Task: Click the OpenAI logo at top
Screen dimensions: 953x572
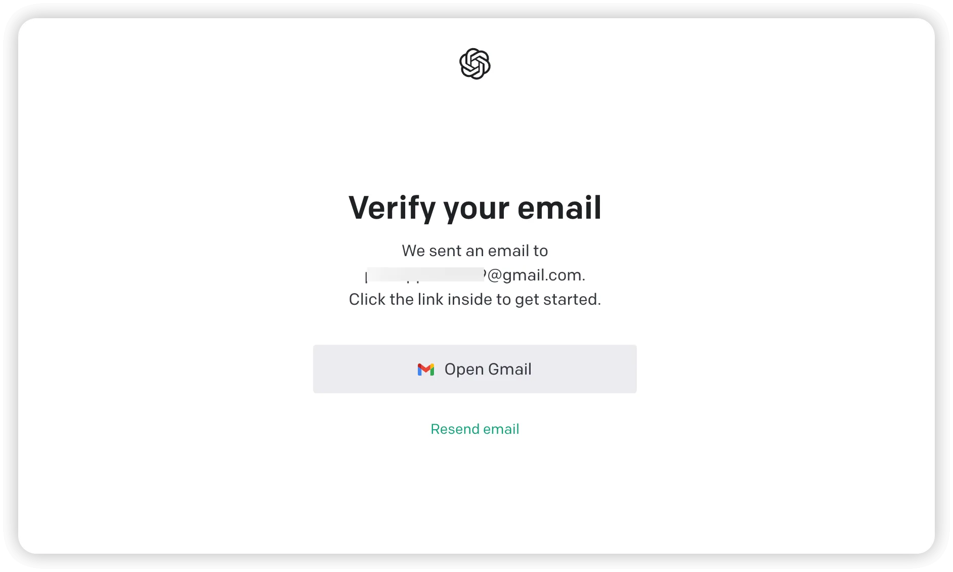Action: point(474,64)
